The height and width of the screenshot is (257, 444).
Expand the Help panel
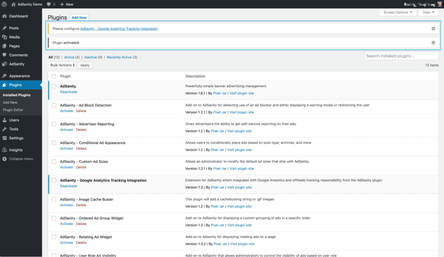click(x=428, y=12)
